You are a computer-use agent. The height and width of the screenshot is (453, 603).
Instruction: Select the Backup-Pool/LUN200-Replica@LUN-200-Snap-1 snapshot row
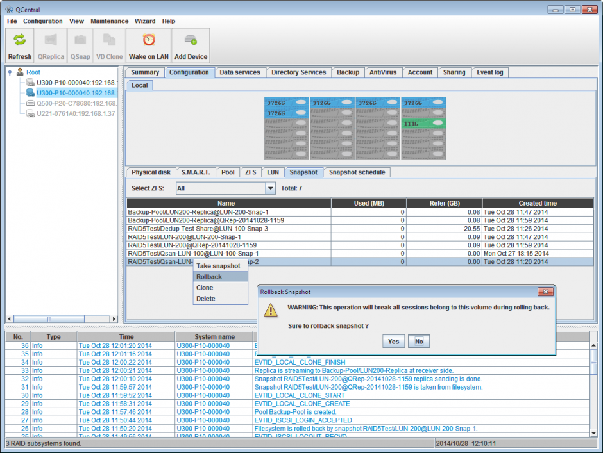(x=360, y=212)
